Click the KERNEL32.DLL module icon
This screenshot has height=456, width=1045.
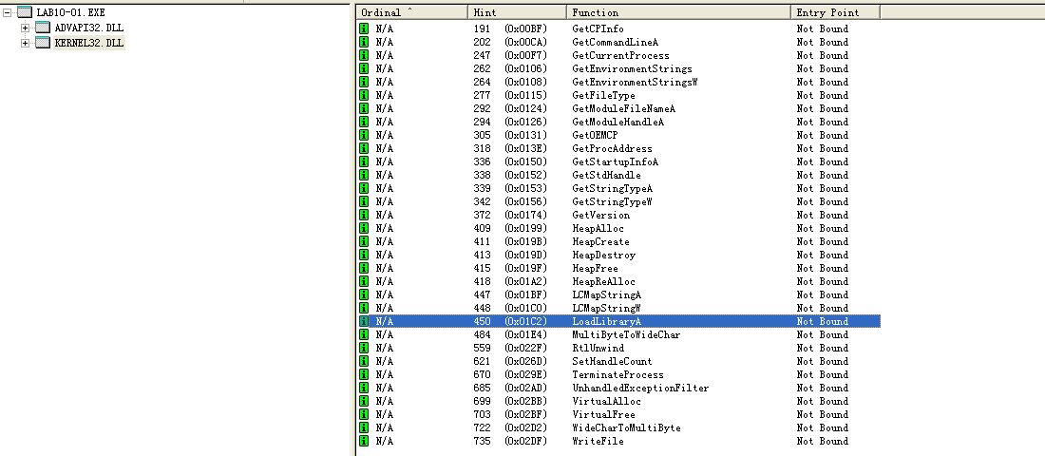(43, 43)
